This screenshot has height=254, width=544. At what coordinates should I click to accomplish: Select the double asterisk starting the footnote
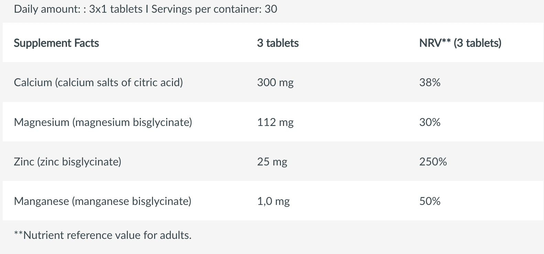[18, 233]
